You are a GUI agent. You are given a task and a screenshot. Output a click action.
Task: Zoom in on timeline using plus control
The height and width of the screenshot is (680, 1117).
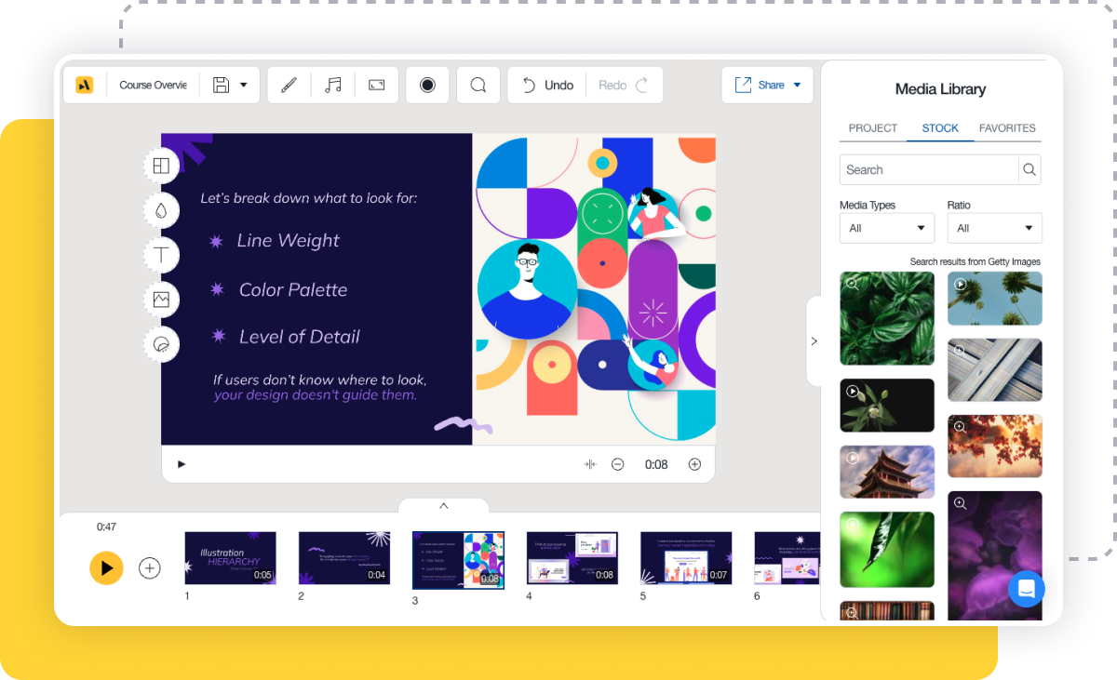tap(694, 463)
